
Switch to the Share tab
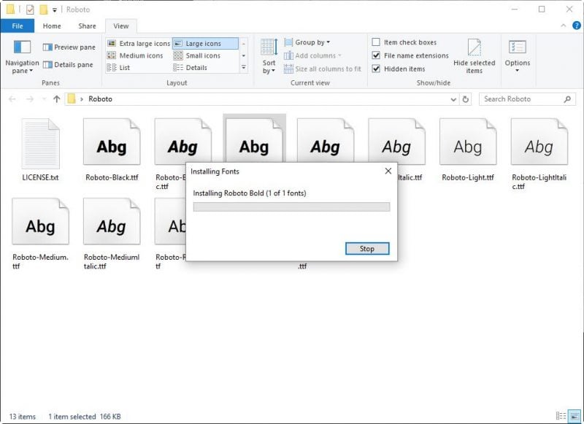[x=87, y=26]
